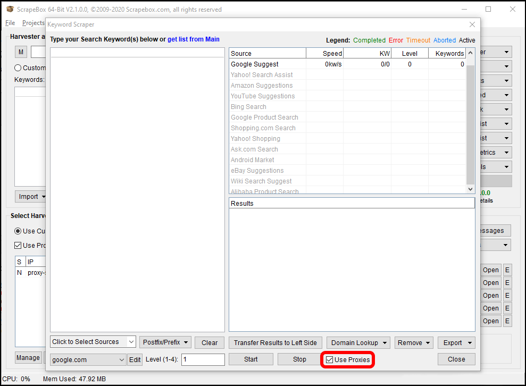Click the "get list from Main" link
This screenshot has width=526, height=386.
point(193,39)
